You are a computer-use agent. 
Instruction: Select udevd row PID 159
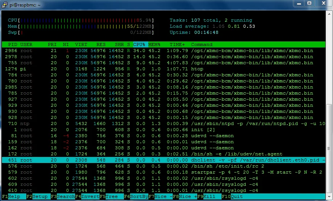pos(164,142)
